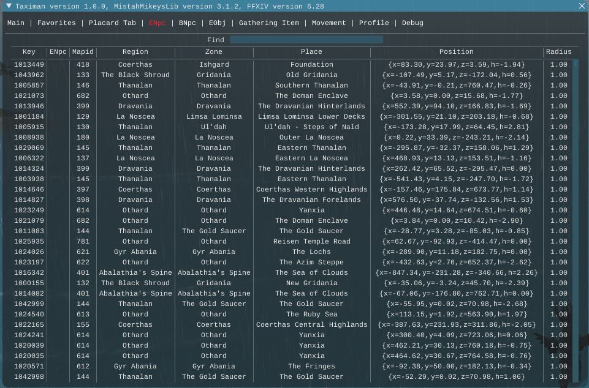
Task: Open the Movement tab
Action: click(x=329, y=23)
